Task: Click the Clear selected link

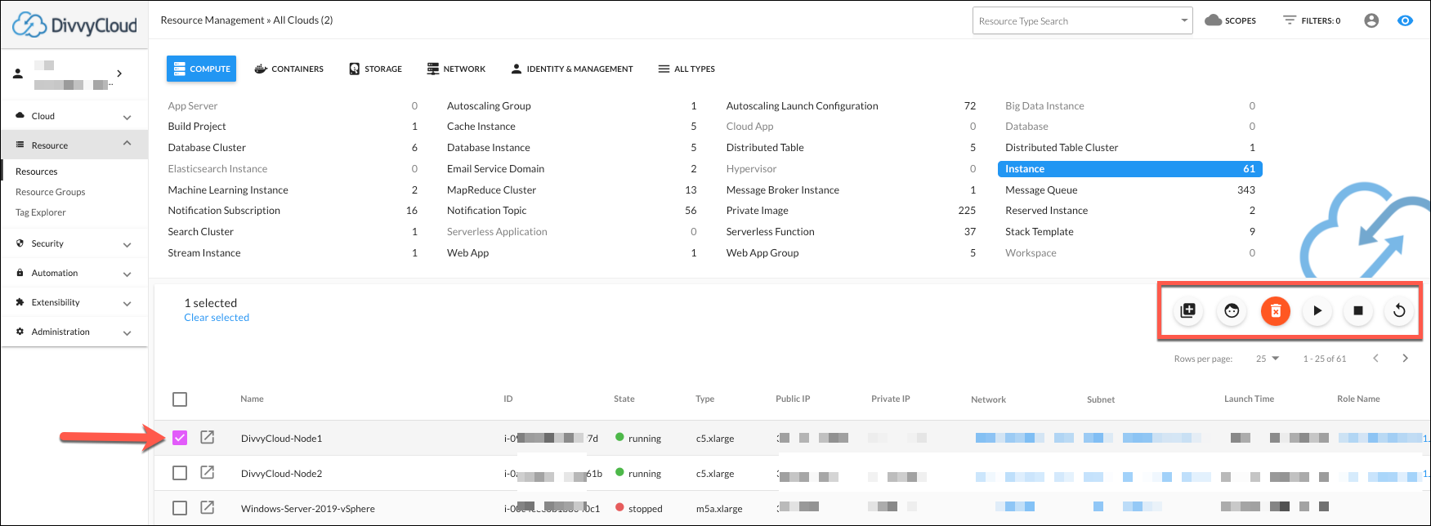Action: [217, 318]
